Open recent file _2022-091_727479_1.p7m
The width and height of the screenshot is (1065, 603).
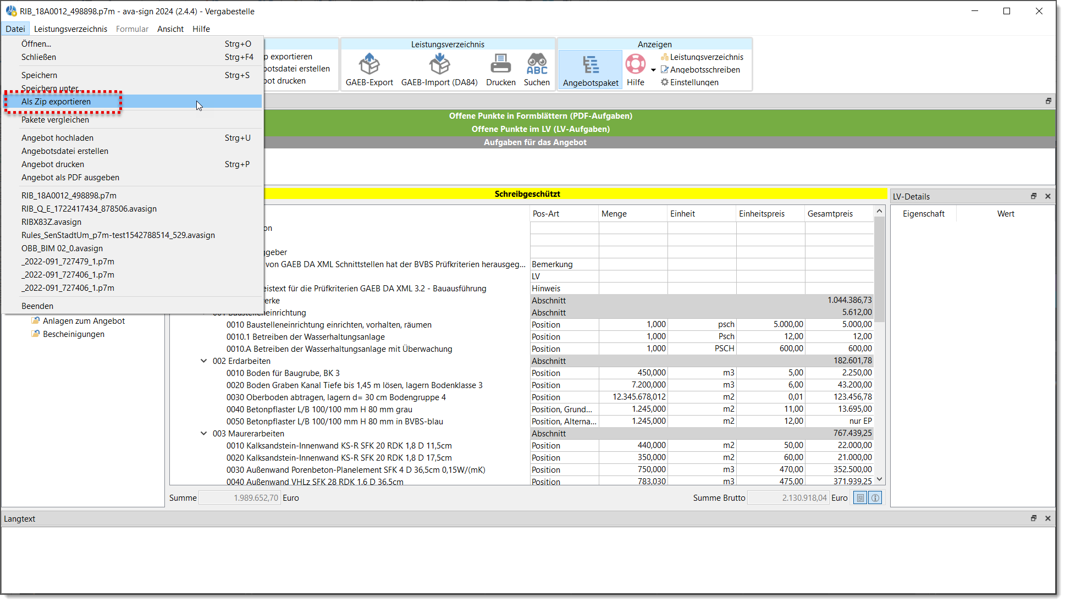132,262
